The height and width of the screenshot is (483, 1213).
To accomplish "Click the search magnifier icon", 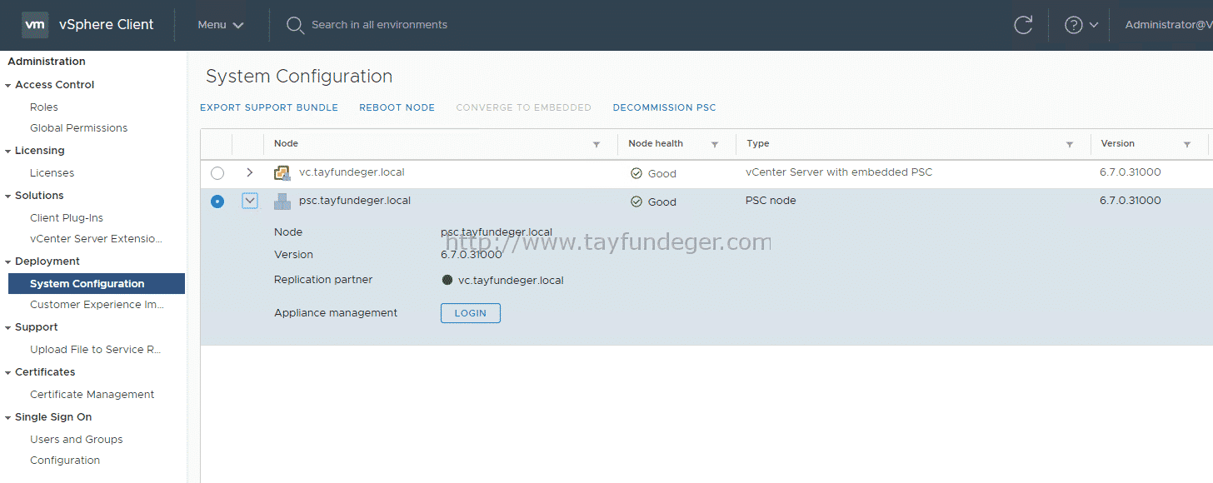I will (x=294, y=25).
